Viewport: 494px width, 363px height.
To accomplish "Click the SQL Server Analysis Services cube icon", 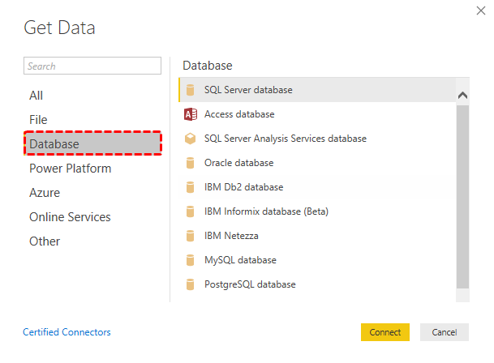I will coord(190,139).
